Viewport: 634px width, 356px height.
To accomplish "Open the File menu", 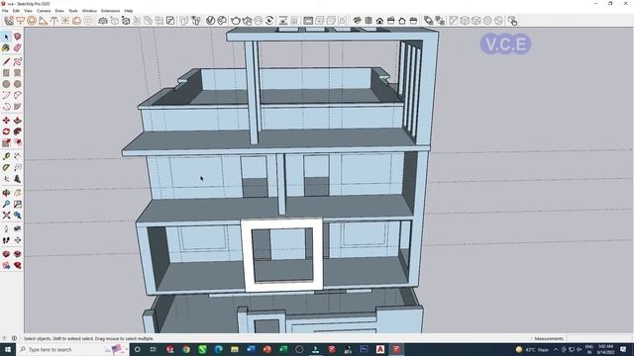I will pos(5,11).
